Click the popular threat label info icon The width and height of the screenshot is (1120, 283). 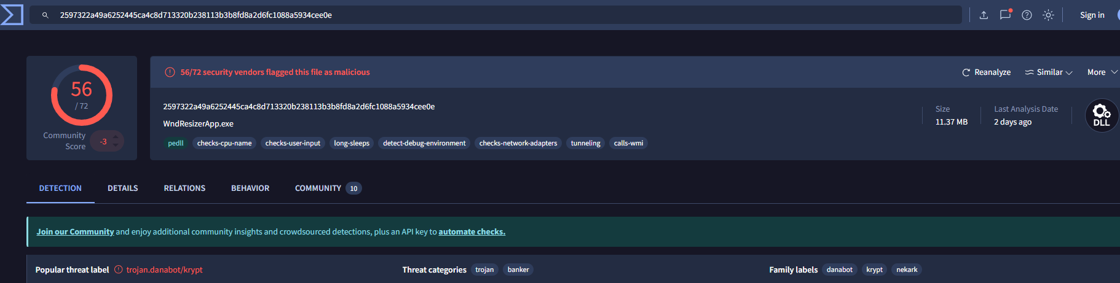tap(119, 269)
